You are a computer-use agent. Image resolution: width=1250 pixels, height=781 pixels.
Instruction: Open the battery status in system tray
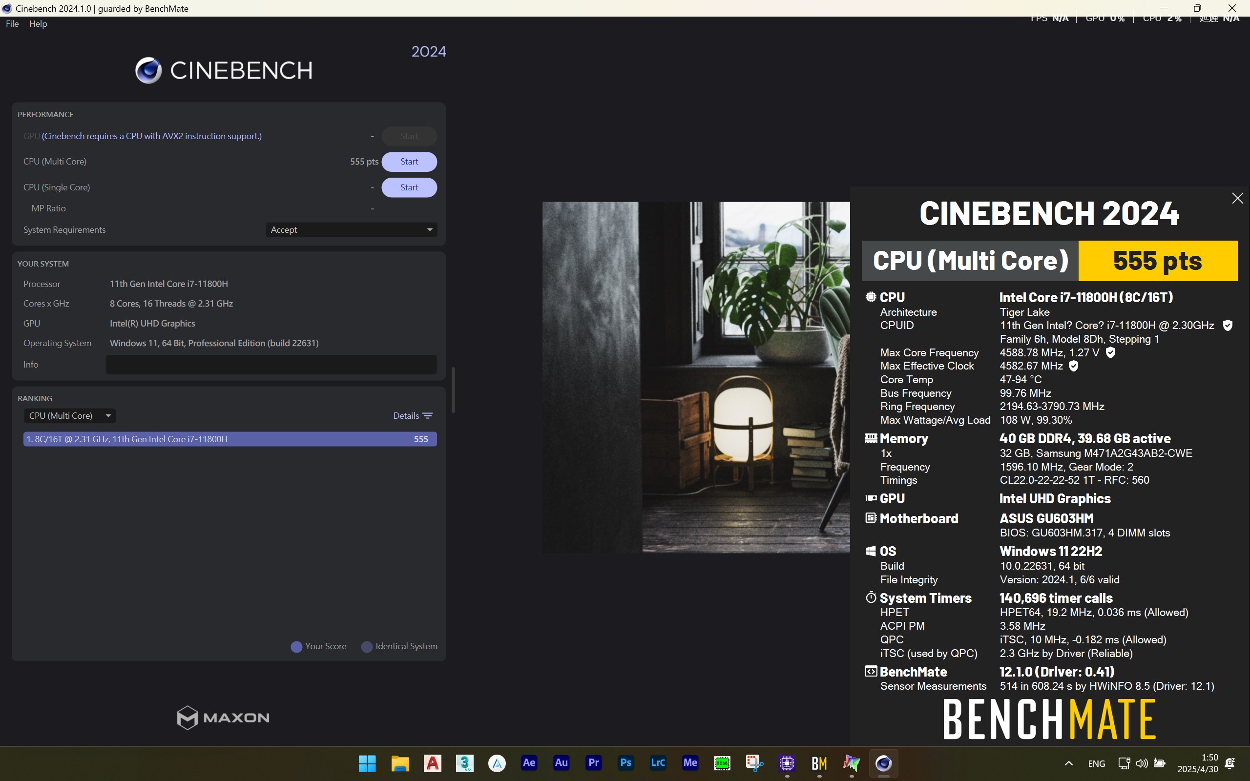1160,763
